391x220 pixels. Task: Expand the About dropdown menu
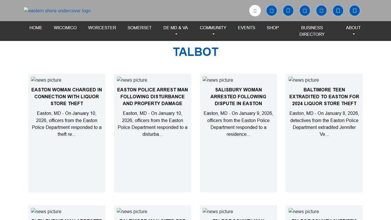tap(353, 31)
